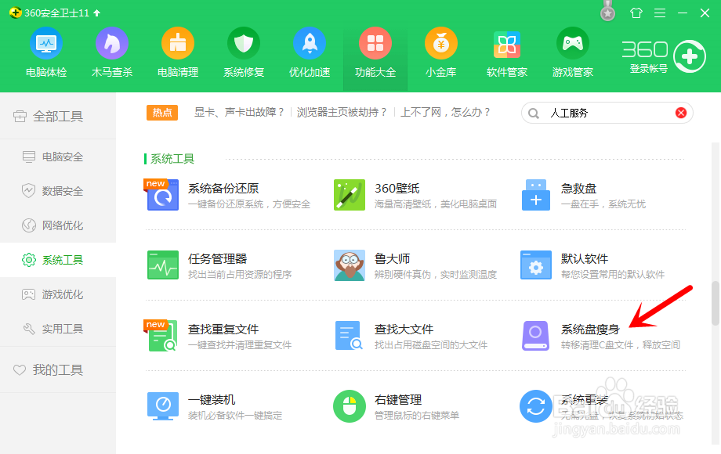
Task: Open hot topic 上不了网，怎么办？
Action: (446, 113)
